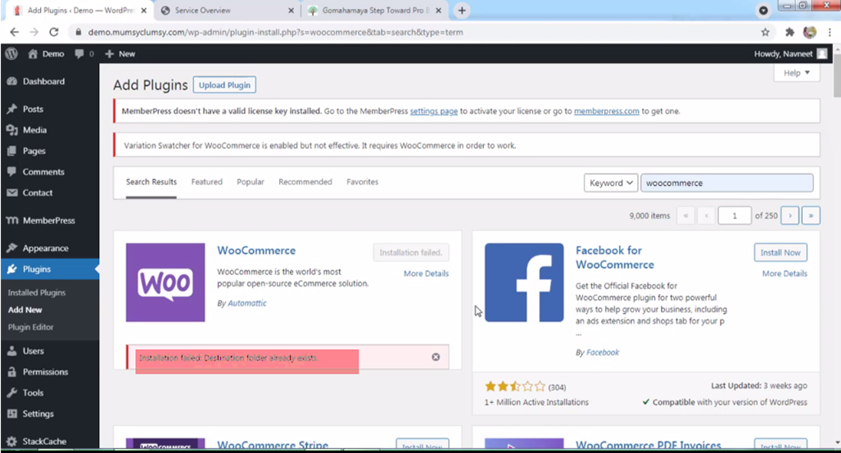Screen dimensions: 841x453
Task: Go to the next results page
Action: [x=789, y=215]
